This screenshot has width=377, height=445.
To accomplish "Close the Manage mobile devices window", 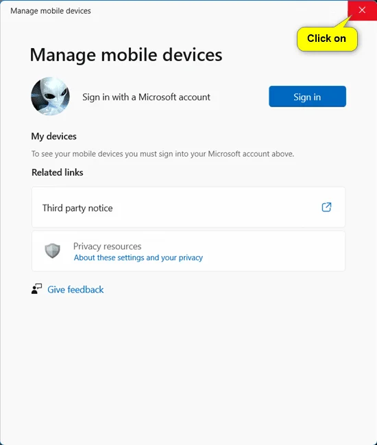I will coord(363,10).
